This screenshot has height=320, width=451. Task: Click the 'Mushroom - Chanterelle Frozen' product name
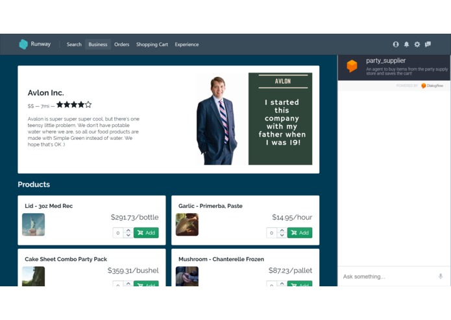coord(221,259)
